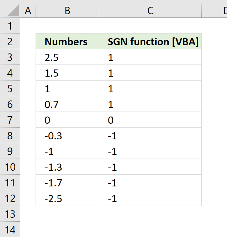Select column A header
The height and width of the screenshot is (237, 227).
click(x=28, y=11)
